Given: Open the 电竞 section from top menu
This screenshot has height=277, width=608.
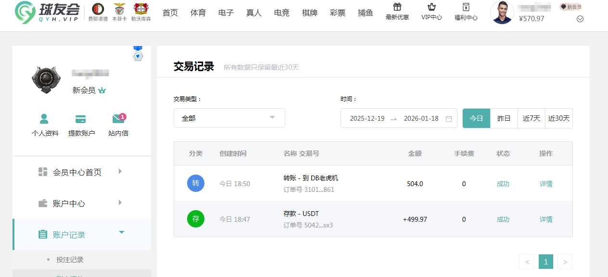Looking at the screenshot, I should [x=281, y=13].
